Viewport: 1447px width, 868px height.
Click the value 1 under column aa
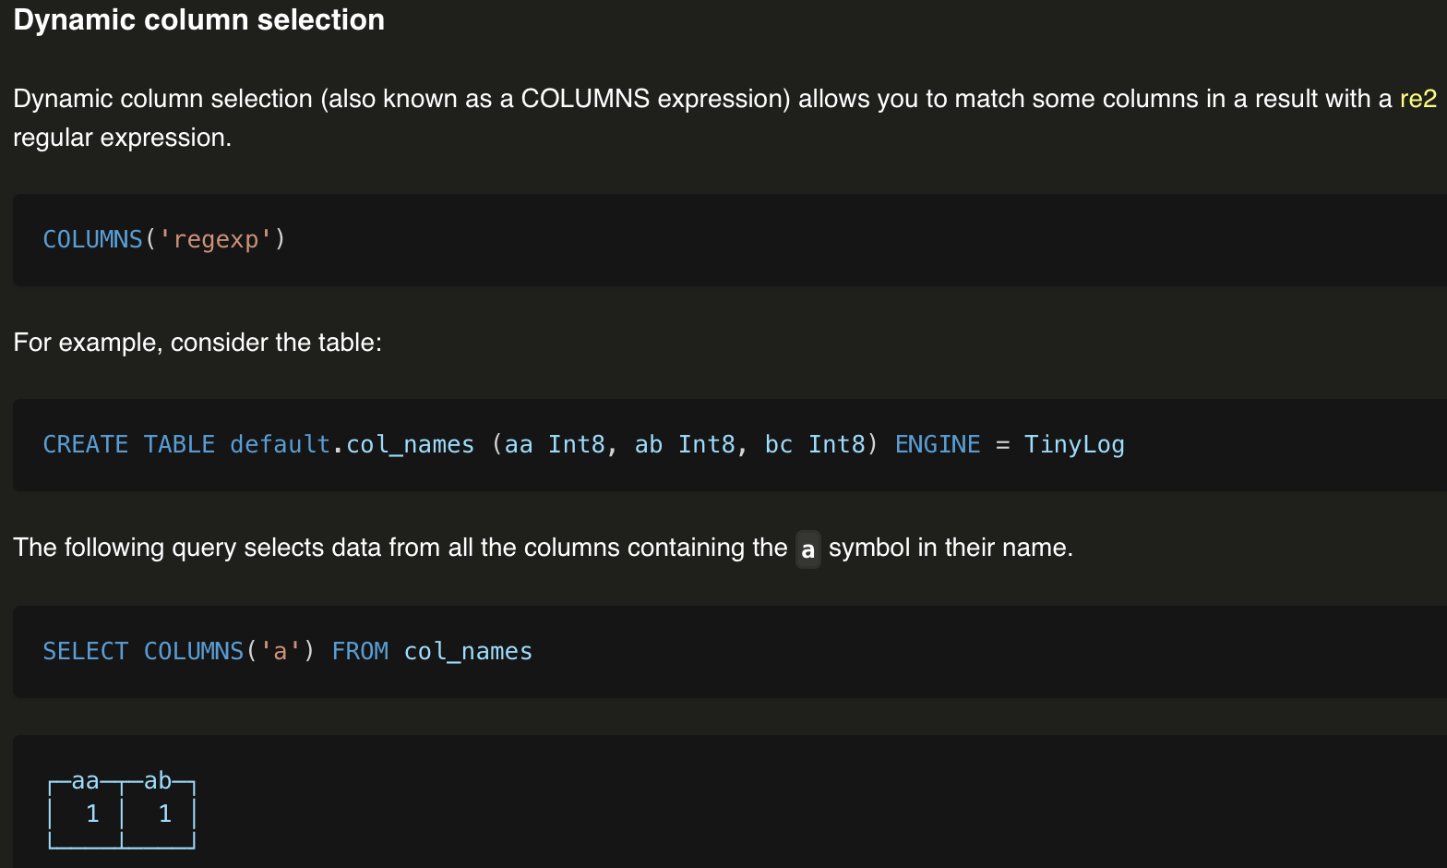pos(92,814)
